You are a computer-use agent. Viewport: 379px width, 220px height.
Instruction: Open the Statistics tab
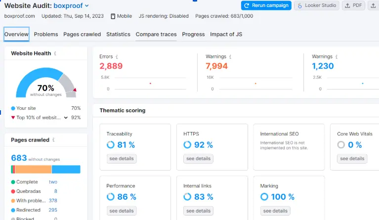click(118, 34)
